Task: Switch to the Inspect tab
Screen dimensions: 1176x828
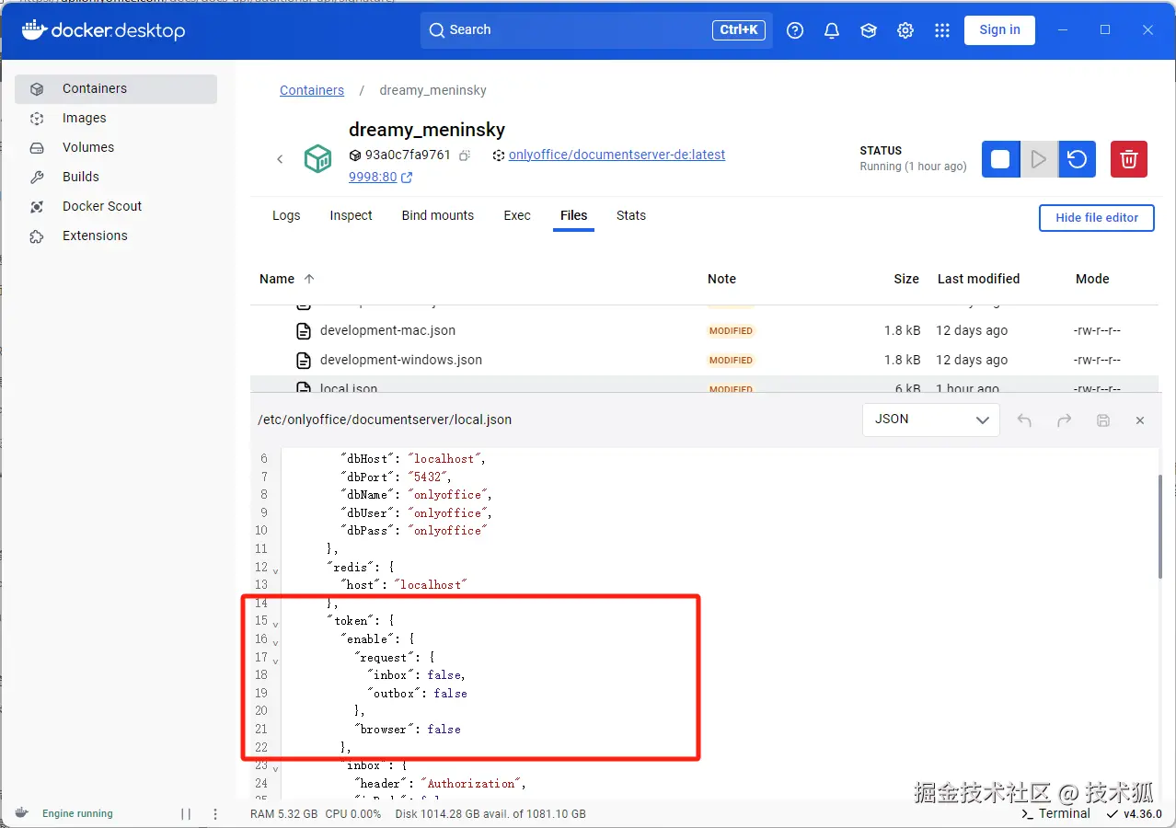Action: [351, 215]
